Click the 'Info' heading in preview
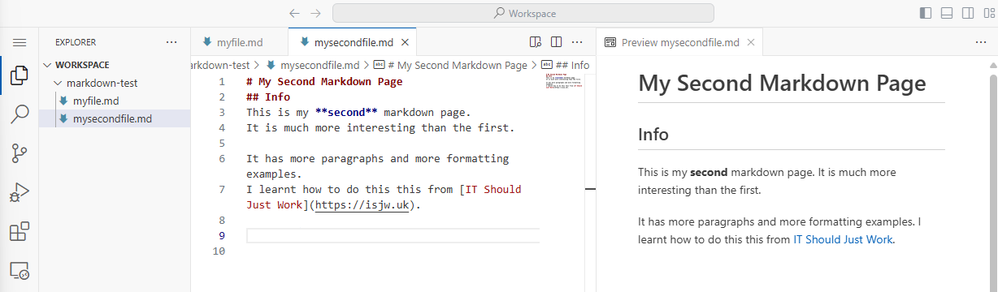Screen dimensions: 998x292 click(653, 135)
